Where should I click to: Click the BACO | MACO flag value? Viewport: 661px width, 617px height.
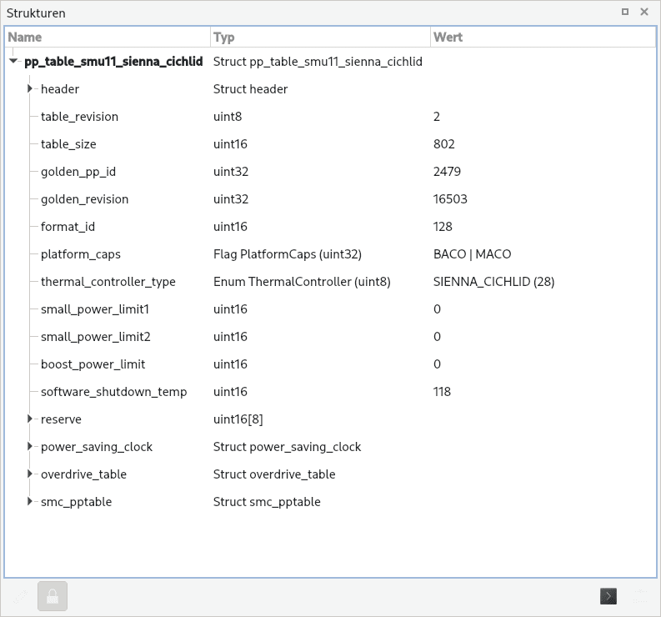(x=472, y=253)
